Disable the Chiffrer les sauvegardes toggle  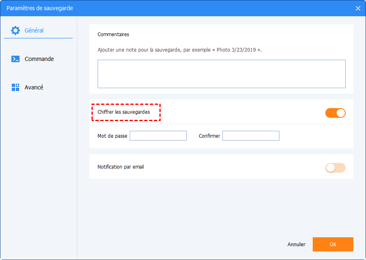coord(335,113)
